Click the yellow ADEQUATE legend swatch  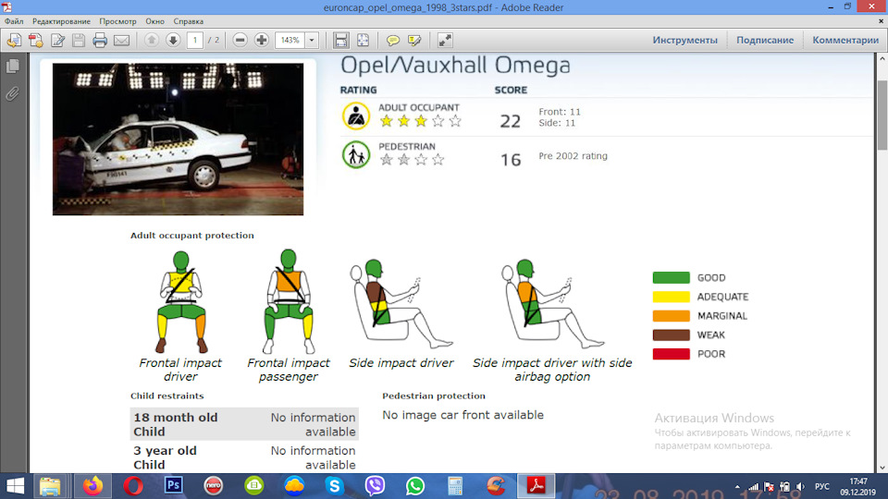point(672,297)
